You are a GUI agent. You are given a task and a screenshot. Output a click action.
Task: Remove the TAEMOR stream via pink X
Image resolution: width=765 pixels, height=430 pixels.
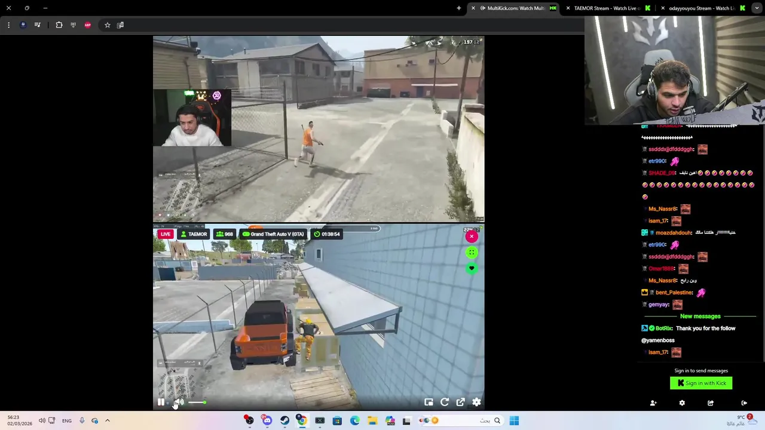tap(472, 236)
